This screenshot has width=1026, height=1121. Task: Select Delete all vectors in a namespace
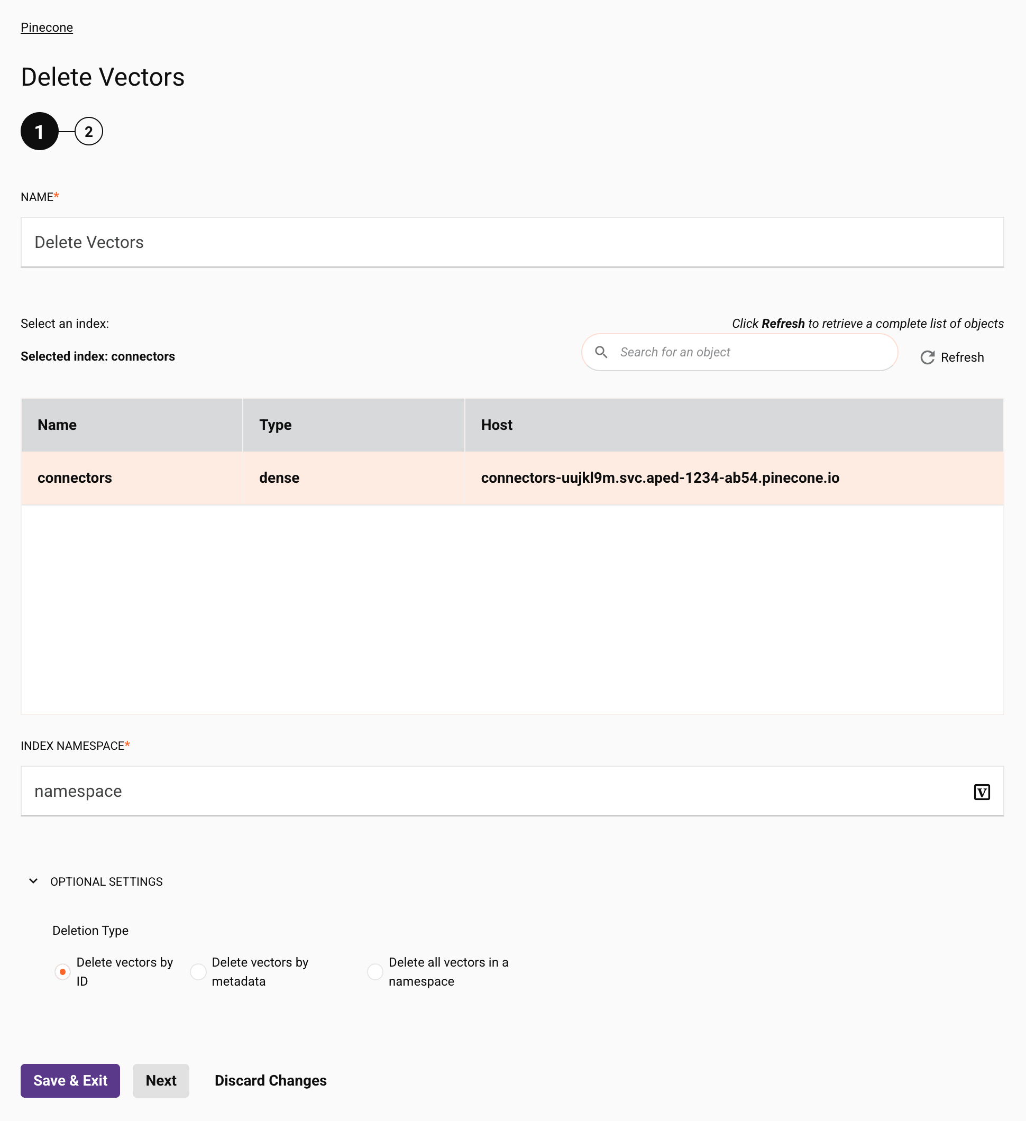pyautogui.click(x=375, y=972)
